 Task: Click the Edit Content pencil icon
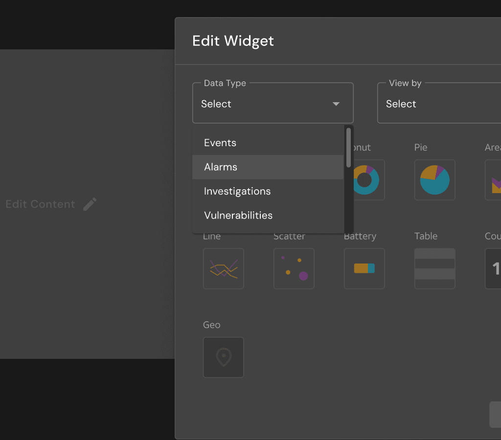pyautogui.click(x=90, y=204)
